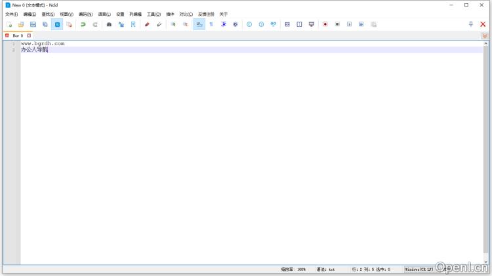Toggle the word wrap toolbar button

199,24
